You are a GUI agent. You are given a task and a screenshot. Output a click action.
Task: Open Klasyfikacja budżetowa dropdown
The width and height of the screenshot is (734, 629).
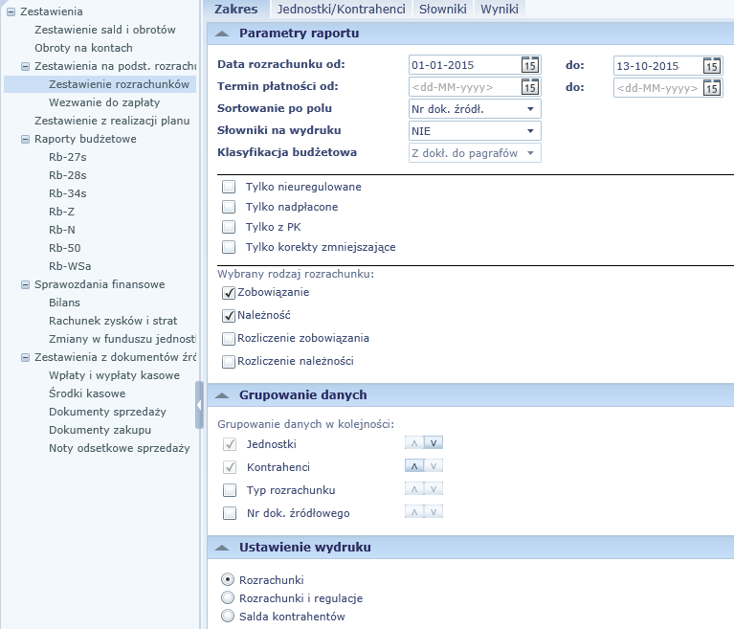(x=475, y=153)
